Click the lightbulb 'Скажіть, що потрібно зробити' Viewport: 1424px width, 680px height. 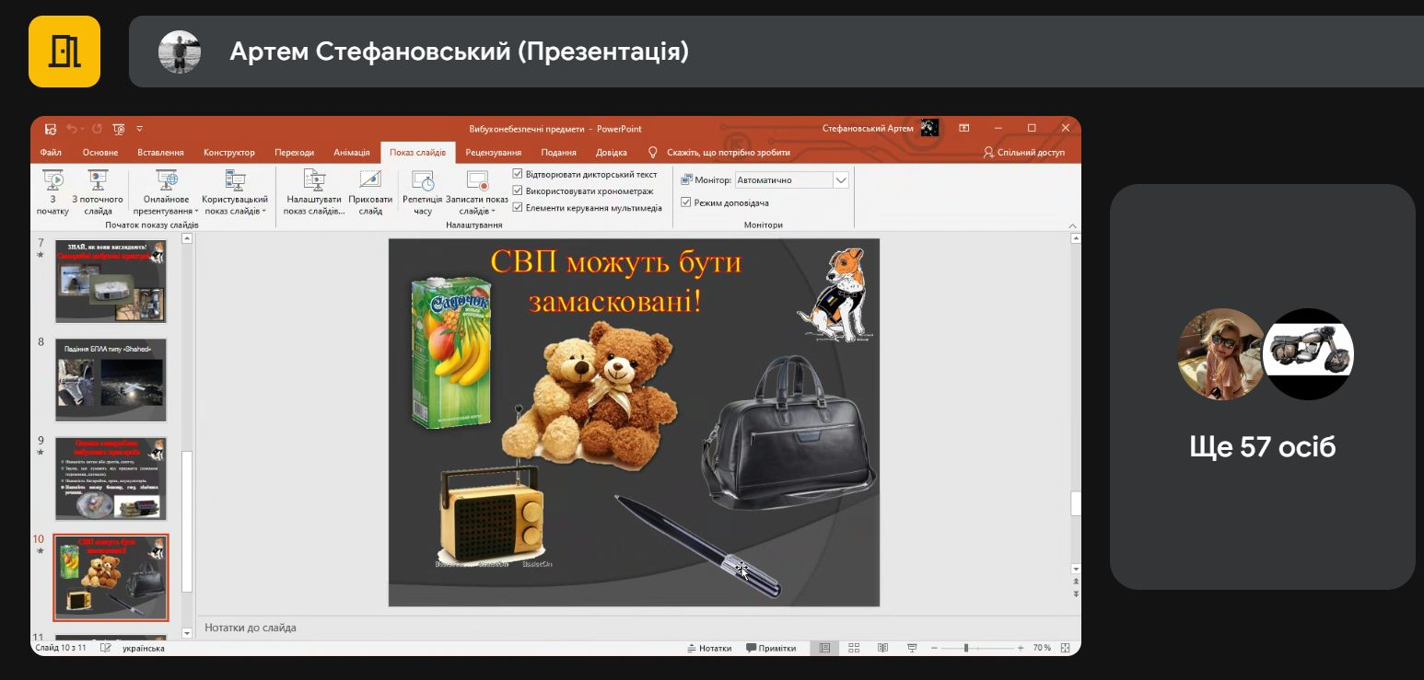coord(653,152)
